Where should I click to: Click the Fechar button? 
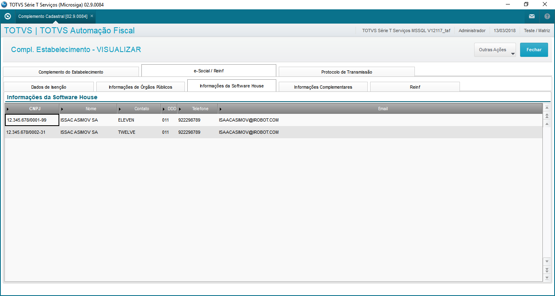[534, 50]
